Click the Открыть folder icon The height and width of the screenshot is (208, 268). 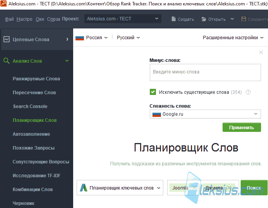tap(204, 19)
